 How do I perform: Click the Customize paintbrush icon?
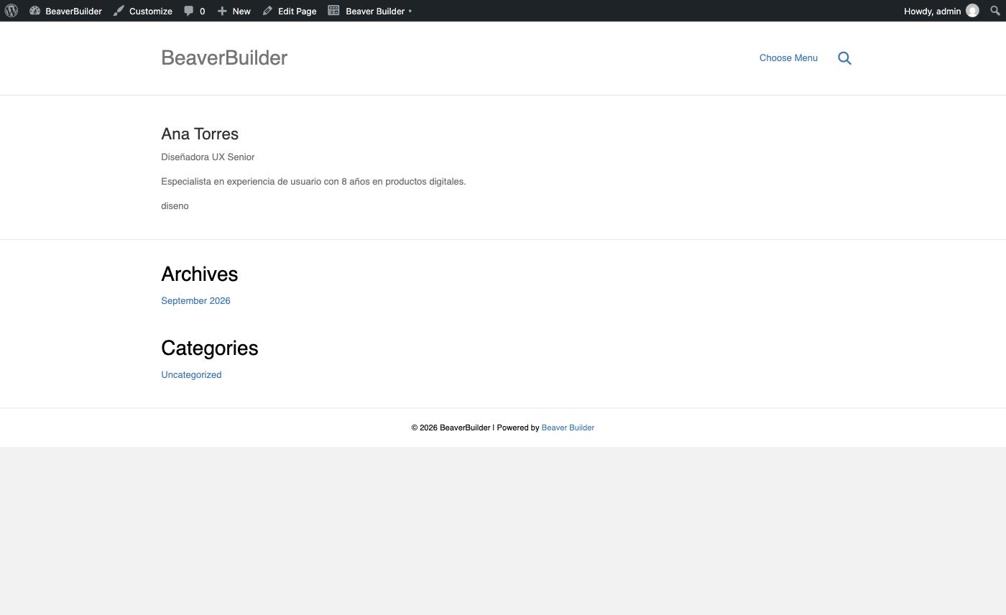point(119,11)
